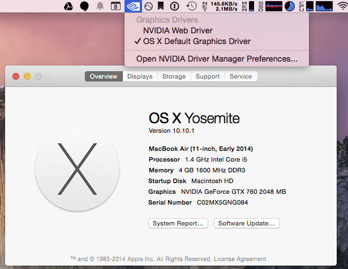Switch to the Displays tab
The image size is (348, 269).
[x=140, y=76]
